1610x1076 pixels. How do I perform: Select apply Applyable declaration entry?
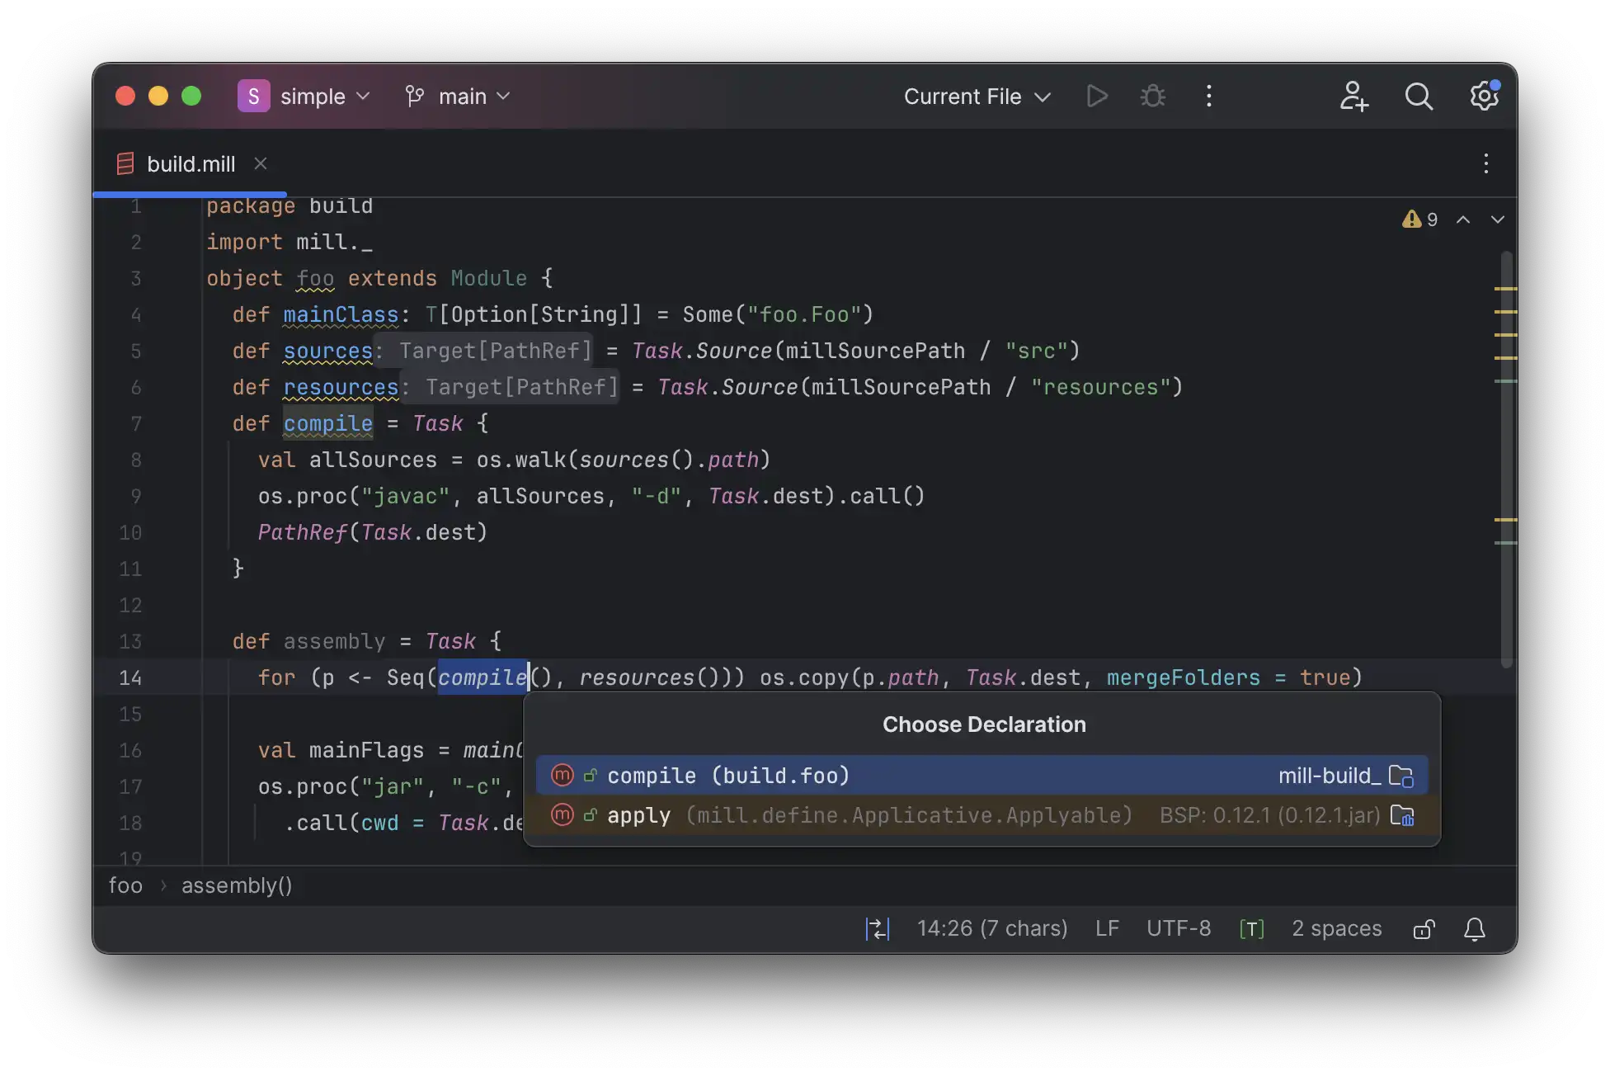click(982, 815)
